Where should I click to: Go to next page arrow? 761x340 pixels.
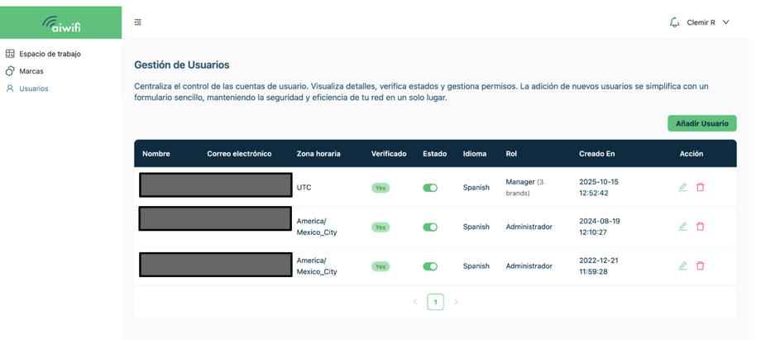[456, 302]
